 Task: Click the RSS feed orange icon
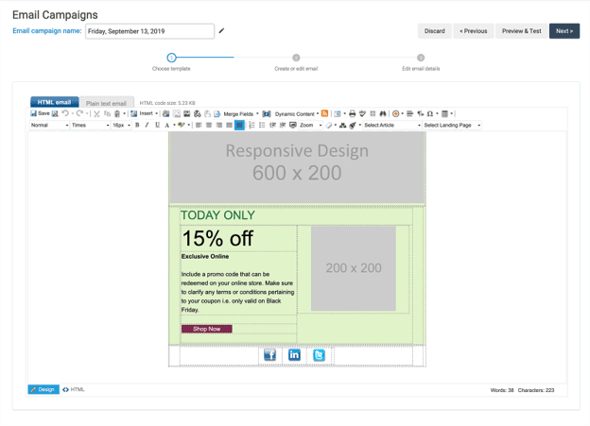pyautogui.click(x=324, y=113)
